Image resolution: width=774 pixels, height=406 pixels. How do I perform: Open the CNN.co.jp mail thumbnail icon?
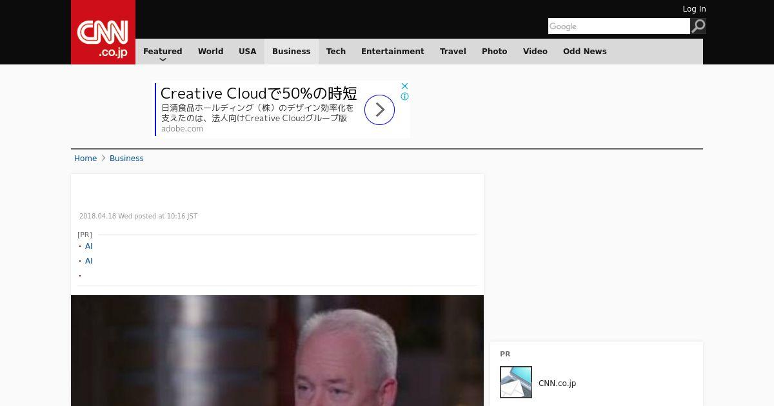point(516,382)
